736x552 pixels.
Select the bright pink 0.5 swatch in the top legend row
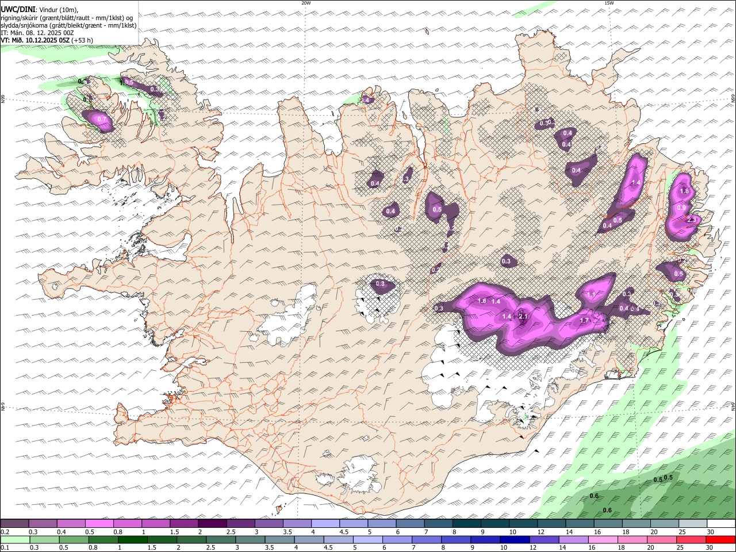pos(99,523)
